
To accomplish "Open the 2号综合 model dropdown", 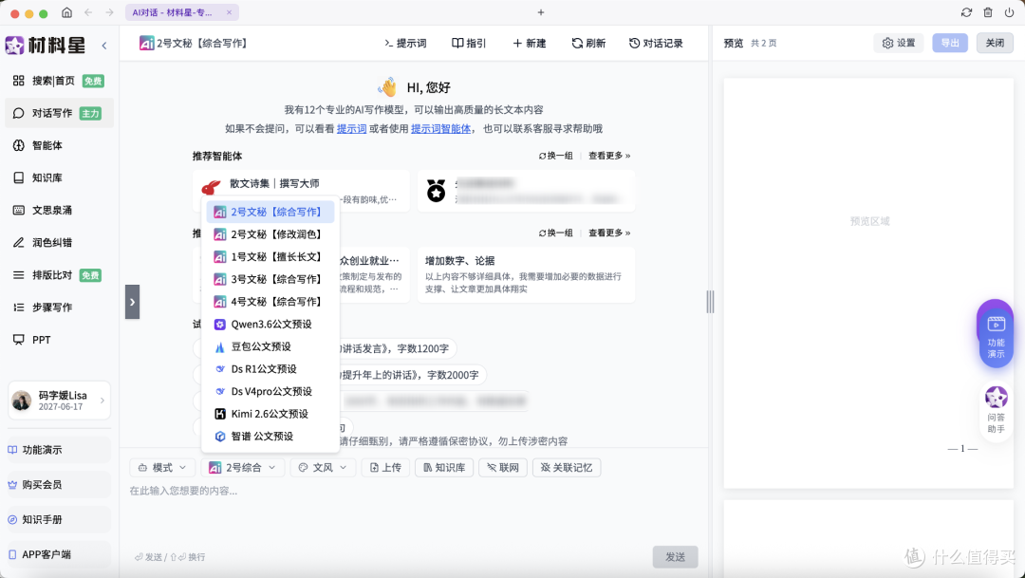I will pos(243,468).
